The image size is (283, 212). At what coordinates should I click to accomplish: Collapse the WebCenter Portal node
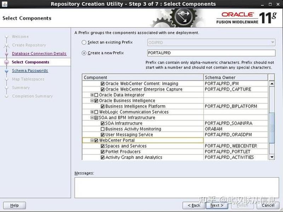(92, 140)
